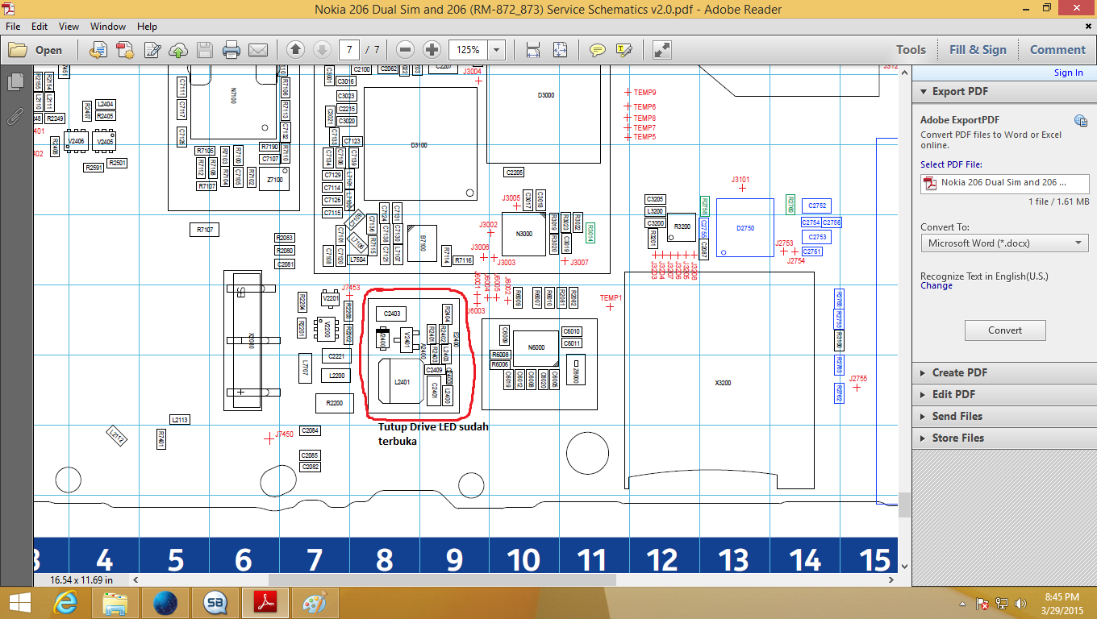Image resolution: width=1097 pixels, height=619 pixels.
Task: Go to next page with down arrow
Action: 322,50
